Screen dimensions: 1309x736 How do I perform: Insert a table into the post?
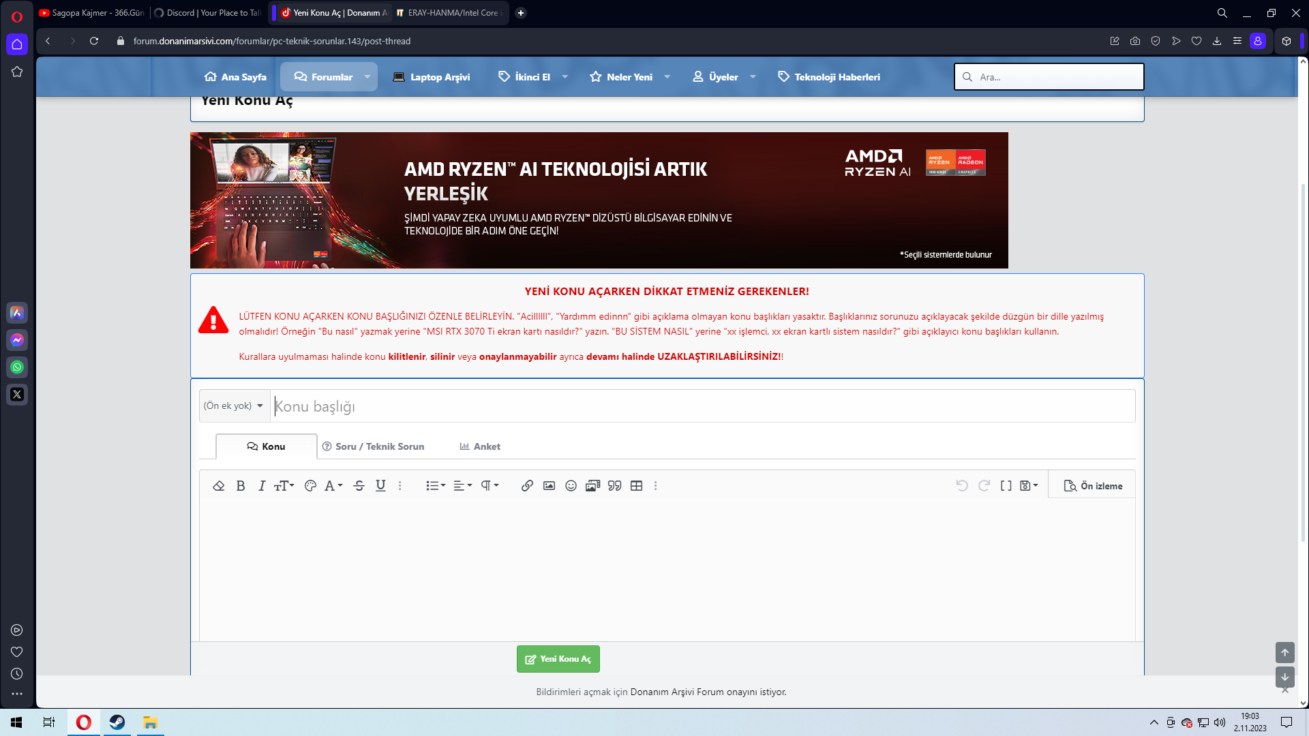(x=637, y=486)
